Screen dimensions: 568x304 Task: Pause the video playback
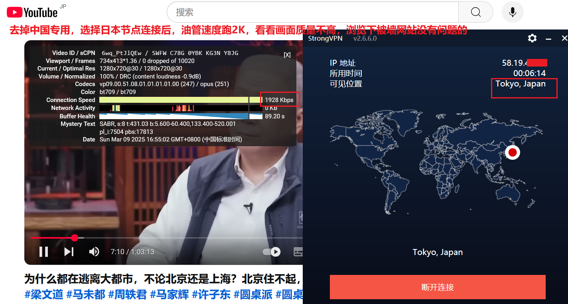43,252
